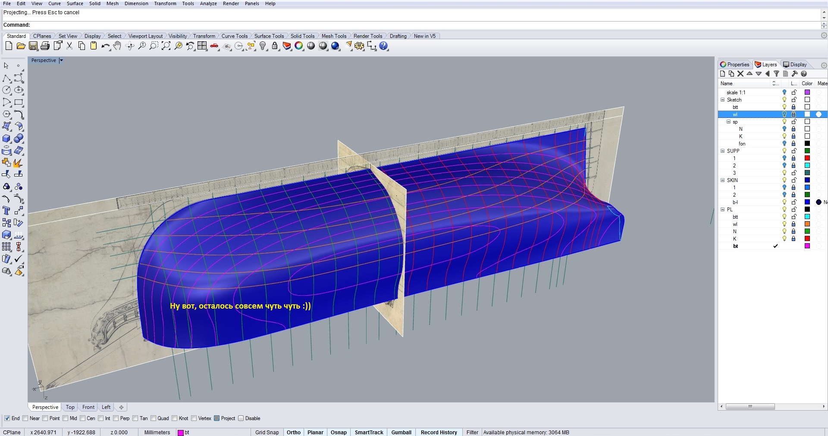Switch to the Curve Tools toolbar tab
828x436 pixels.
234,36
